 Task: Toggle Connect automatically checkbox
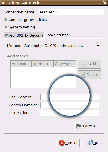coord(5,20)
